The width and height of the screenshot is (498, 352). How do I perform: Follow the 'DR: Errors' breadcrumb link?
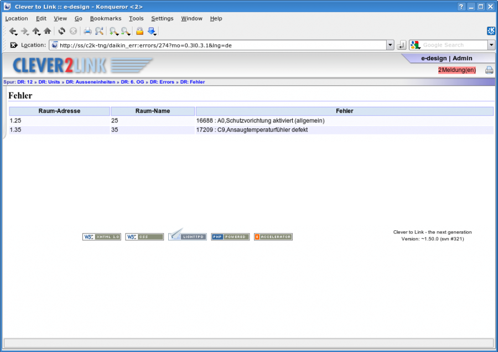point(162,82)
